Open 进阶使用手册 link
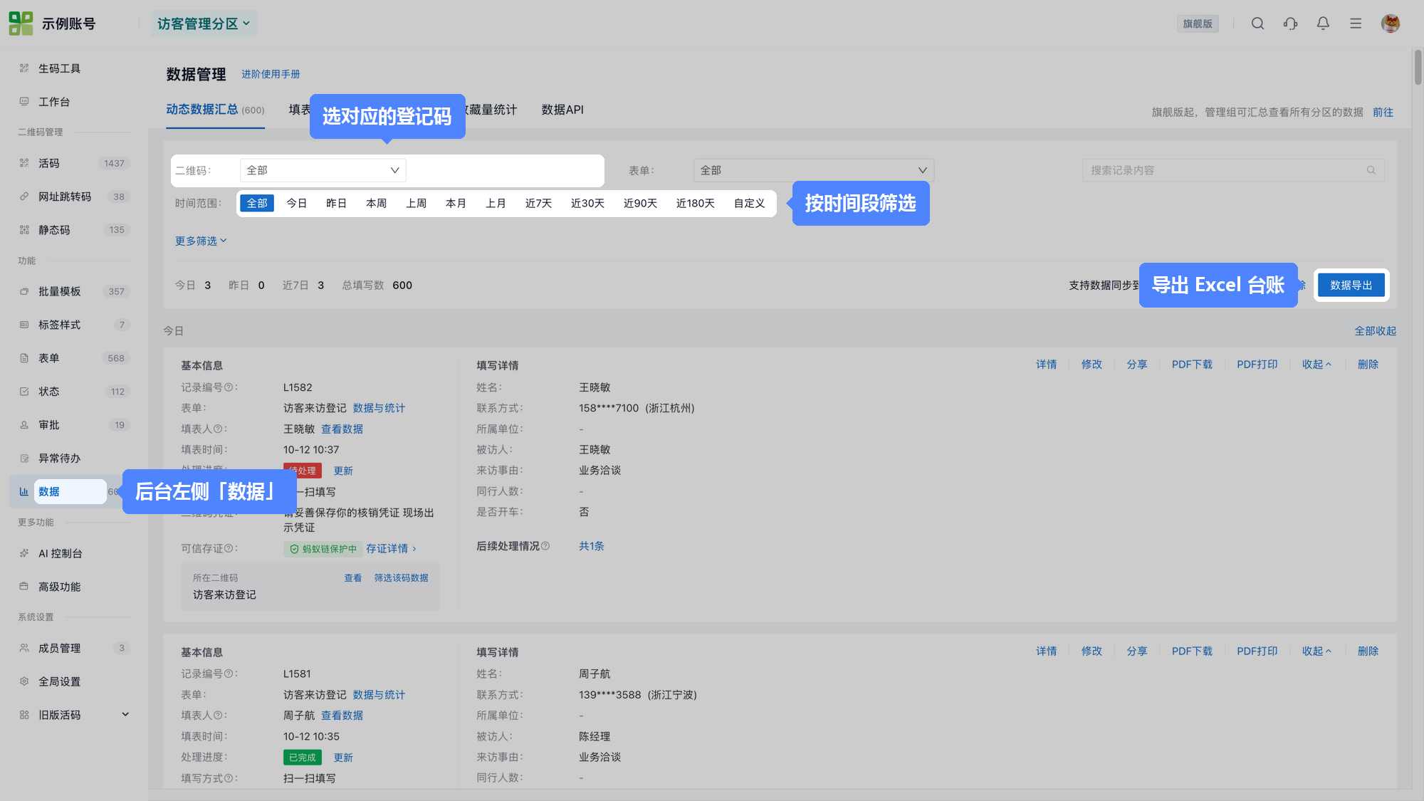 click(271, 74)
